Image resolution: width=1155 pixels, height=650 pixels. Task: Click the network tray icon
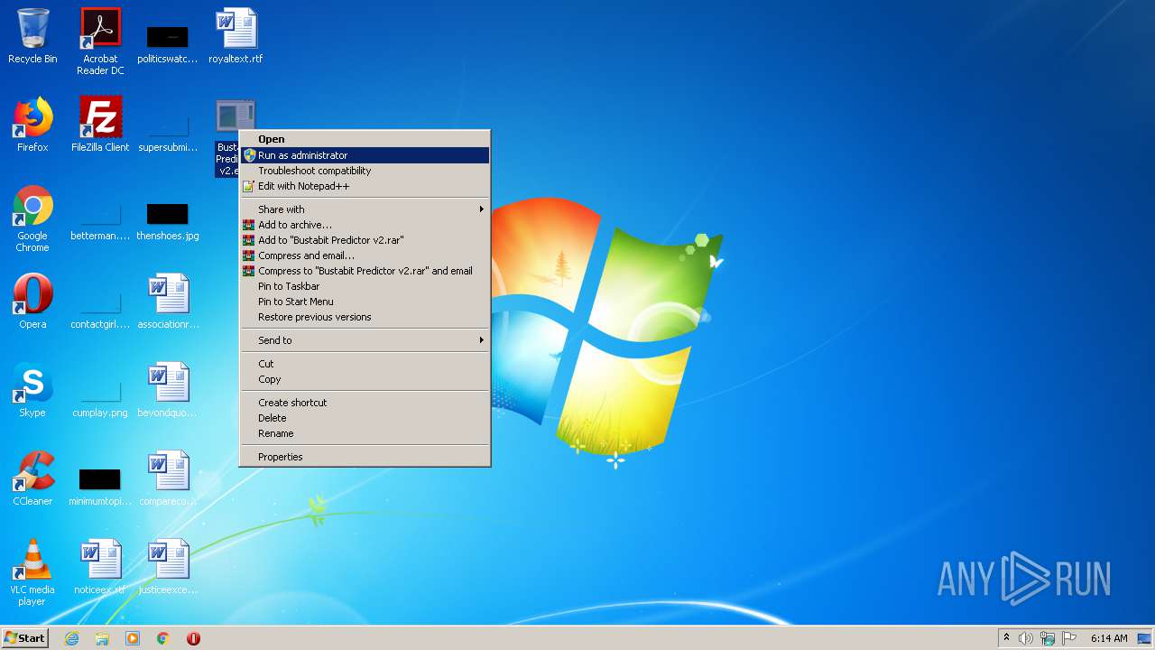[x=1048, y=638]
